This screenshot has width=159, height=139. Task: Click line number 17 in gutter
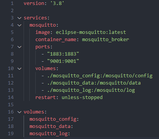click(x=11, y=119)
